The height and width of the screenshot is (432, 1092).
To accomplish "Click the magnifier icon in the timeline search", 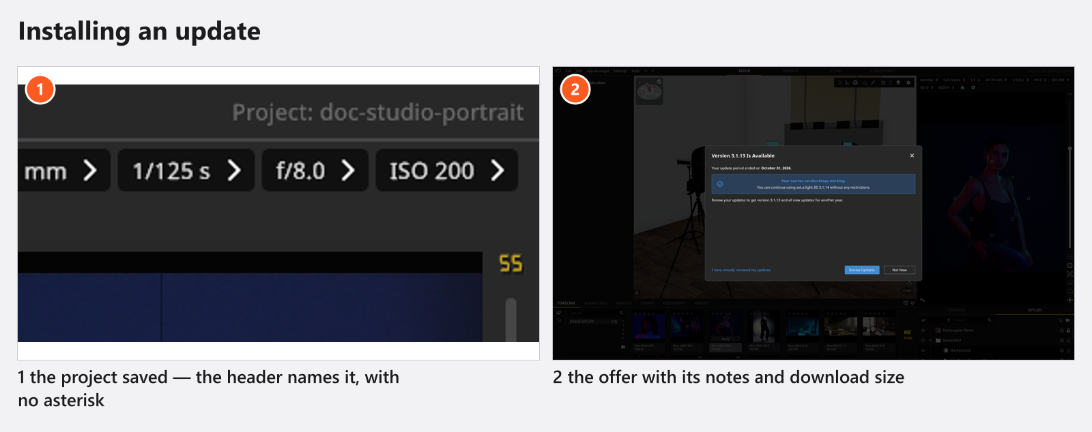I will click(621, 313).
